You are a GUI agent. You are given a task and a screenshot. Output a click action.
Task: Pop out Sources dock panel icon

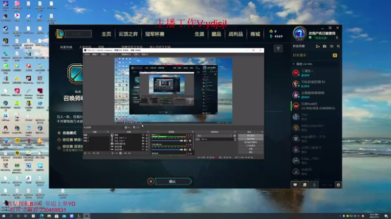[148, 132]
